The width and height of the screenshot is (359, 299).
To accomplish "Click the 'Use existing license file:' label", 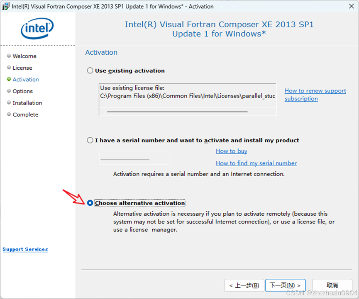I will pos(132,88).
